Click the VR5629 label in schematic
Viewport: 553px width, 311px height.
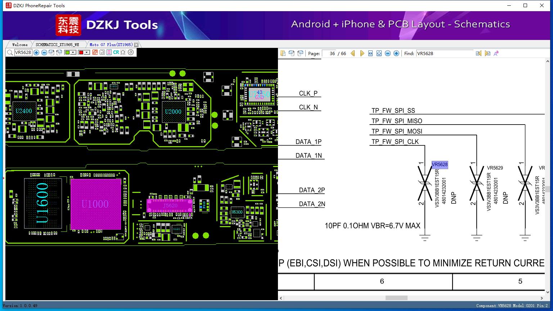tap(495, 168)
